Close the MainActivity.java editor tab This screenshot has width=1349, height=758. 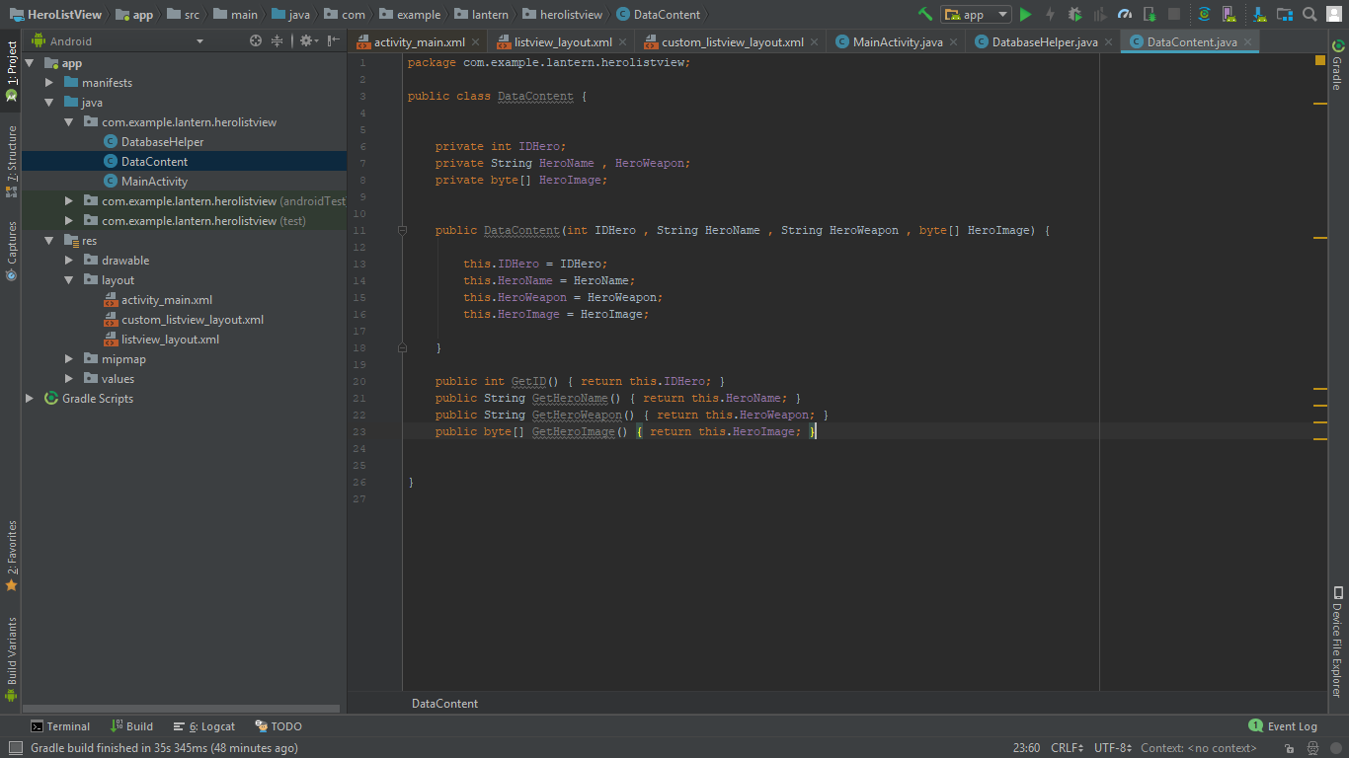[x=954, y=42]
